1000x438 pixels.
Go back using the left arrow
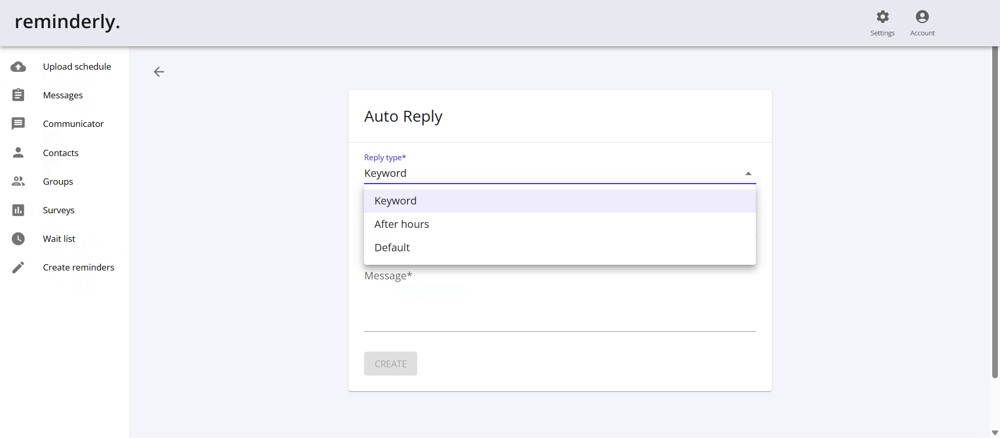tap(159, 72)
